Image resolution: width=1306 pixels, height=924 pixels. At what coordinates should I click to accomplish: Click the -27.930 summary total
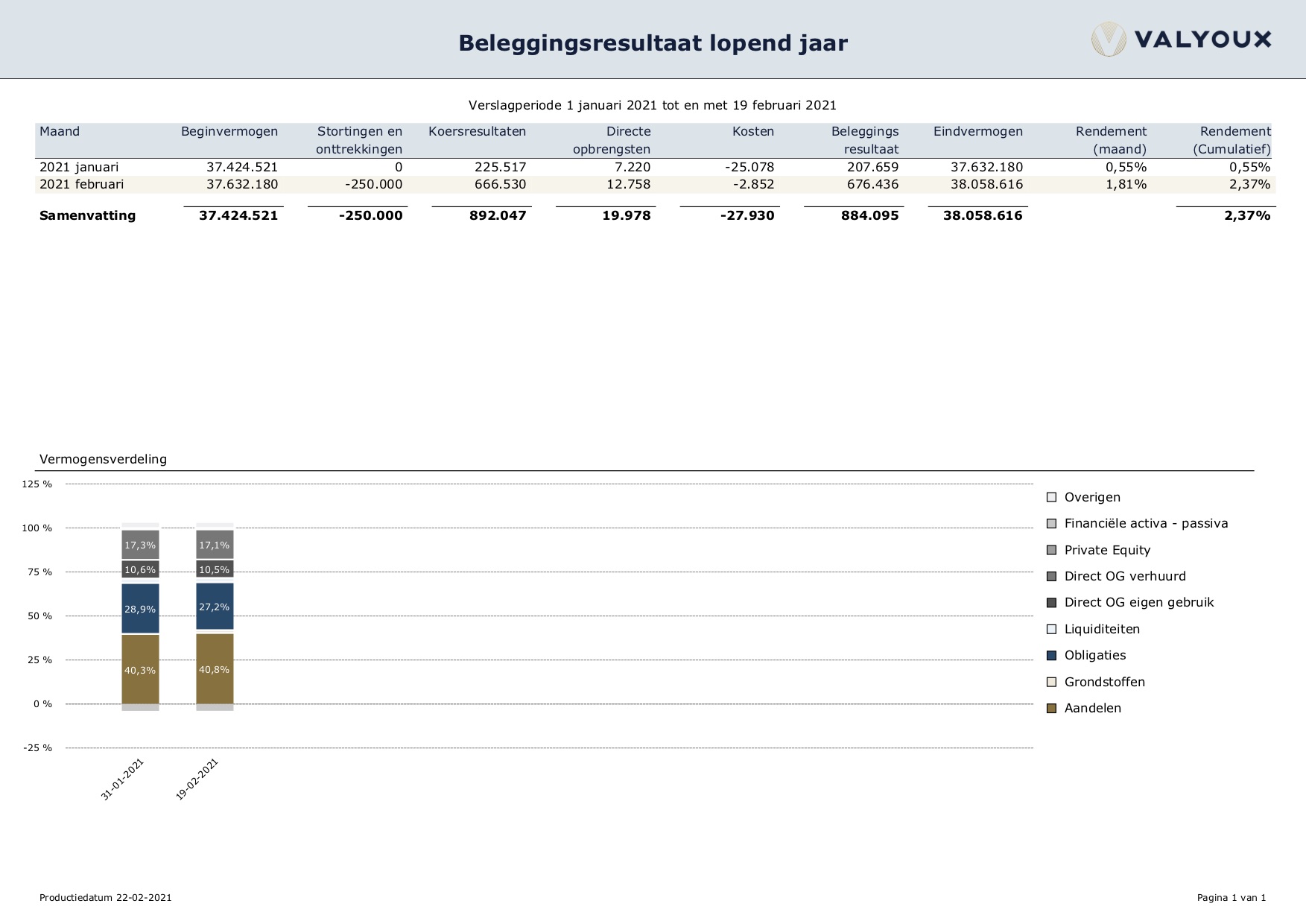(x=746, y=215)
